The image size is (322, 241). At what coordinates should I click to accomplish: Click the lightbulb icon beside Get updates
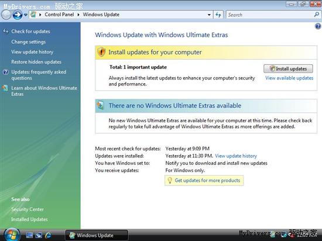(170, 180)
